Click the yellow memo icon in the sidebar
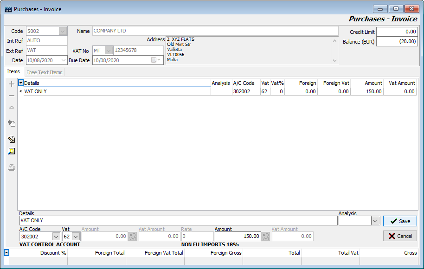 (x=11, y=151)
